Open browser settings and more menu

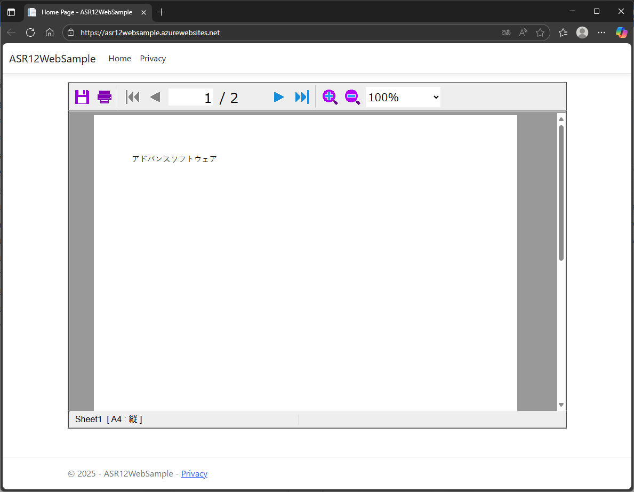click(601, 33)
